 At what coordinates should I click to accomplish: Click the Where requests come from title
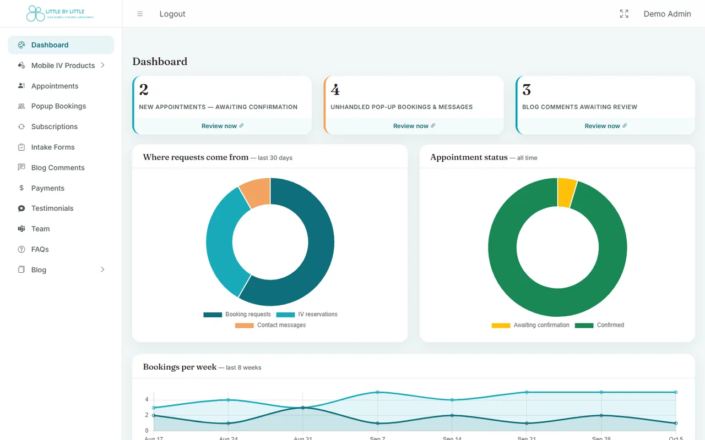tap(196, 157)
